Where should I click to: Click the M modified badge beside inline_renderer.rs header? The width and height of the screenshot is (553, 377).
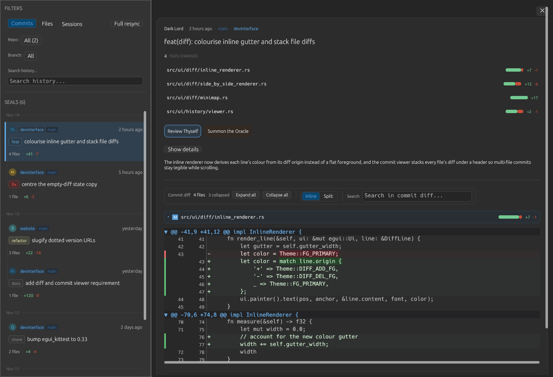tap(175, 217)
